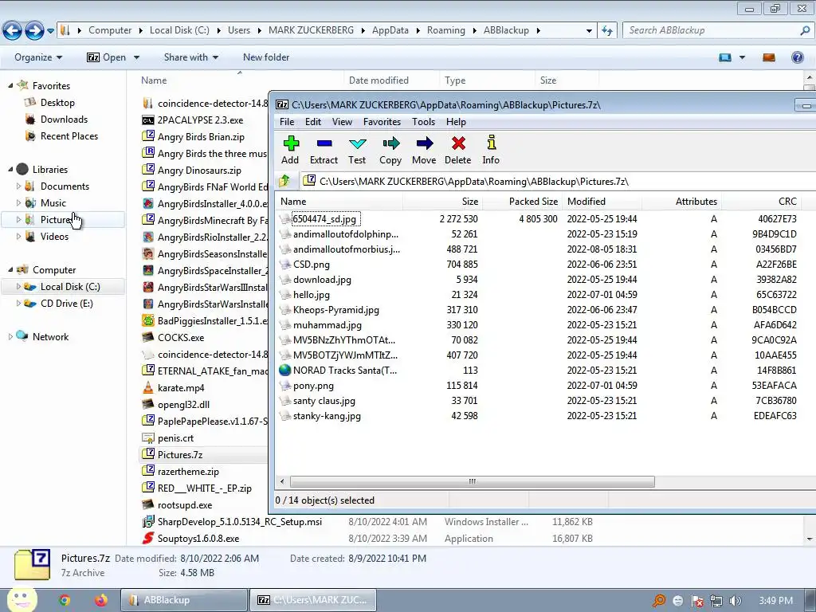Click the Test icon in 7-Zip toolbar
816x612 pixels.
pyautogui.click(x=357, y=143)
